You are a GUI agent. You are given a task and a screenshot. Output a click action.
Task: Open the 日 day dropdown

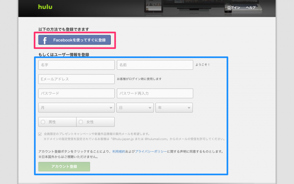135,107
